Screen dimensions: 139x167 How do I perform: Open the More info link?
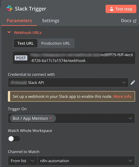point(122,97)
